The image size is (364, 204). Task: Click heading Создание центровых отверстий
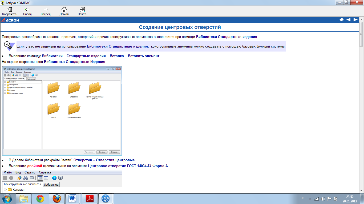point(180,27)
